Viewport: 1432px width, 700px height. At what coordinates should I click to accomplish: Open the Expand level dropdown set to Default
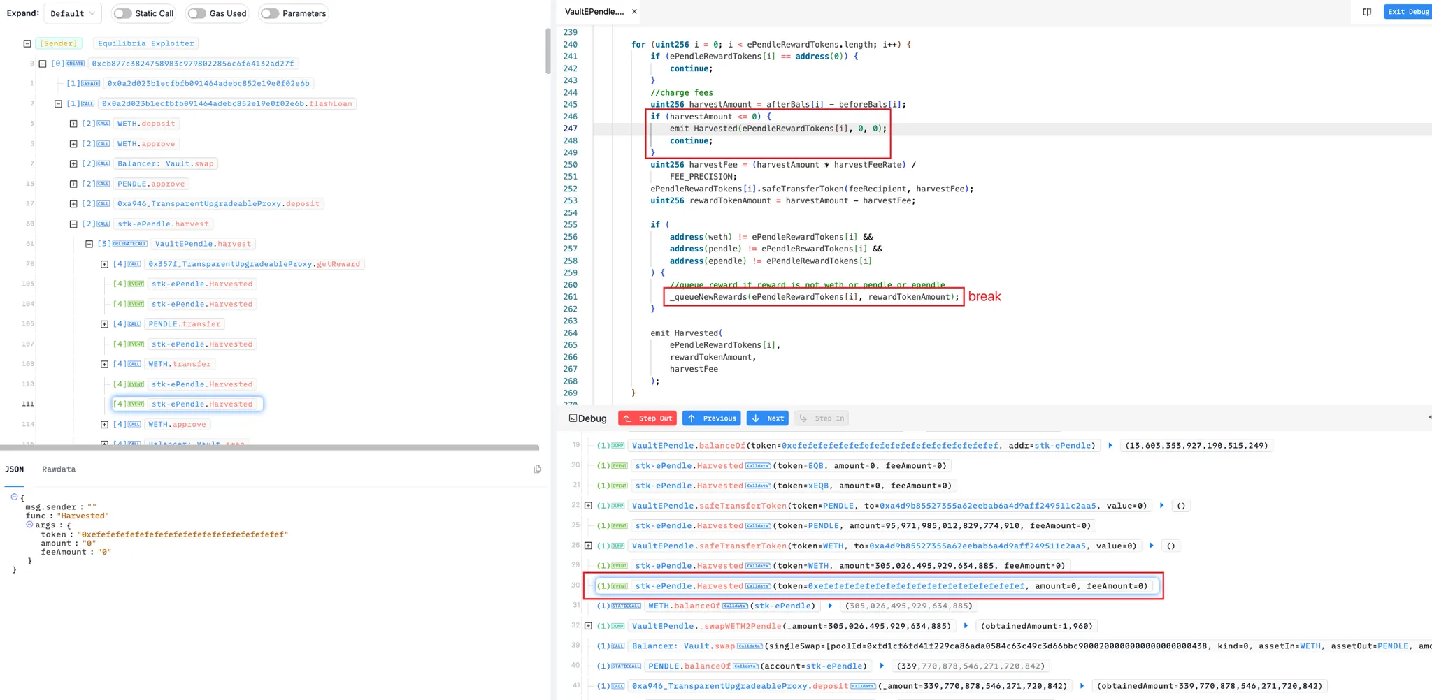coord(73,13)
